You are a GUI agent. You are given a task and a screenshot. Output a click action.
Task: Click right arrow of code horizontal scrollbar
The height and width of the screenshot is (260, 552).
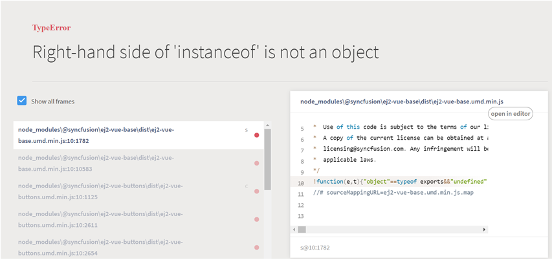[484, 230]
